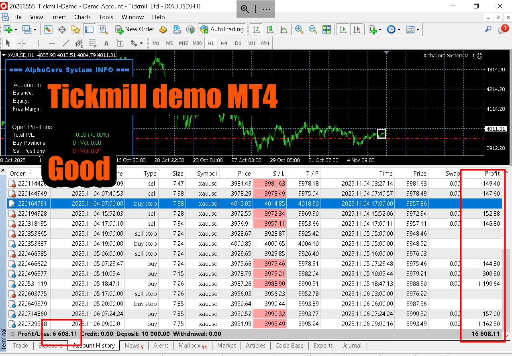Open the cloud hosting icon beside MetaEditor
Viewport: 512px width, 356px height.
177,29
